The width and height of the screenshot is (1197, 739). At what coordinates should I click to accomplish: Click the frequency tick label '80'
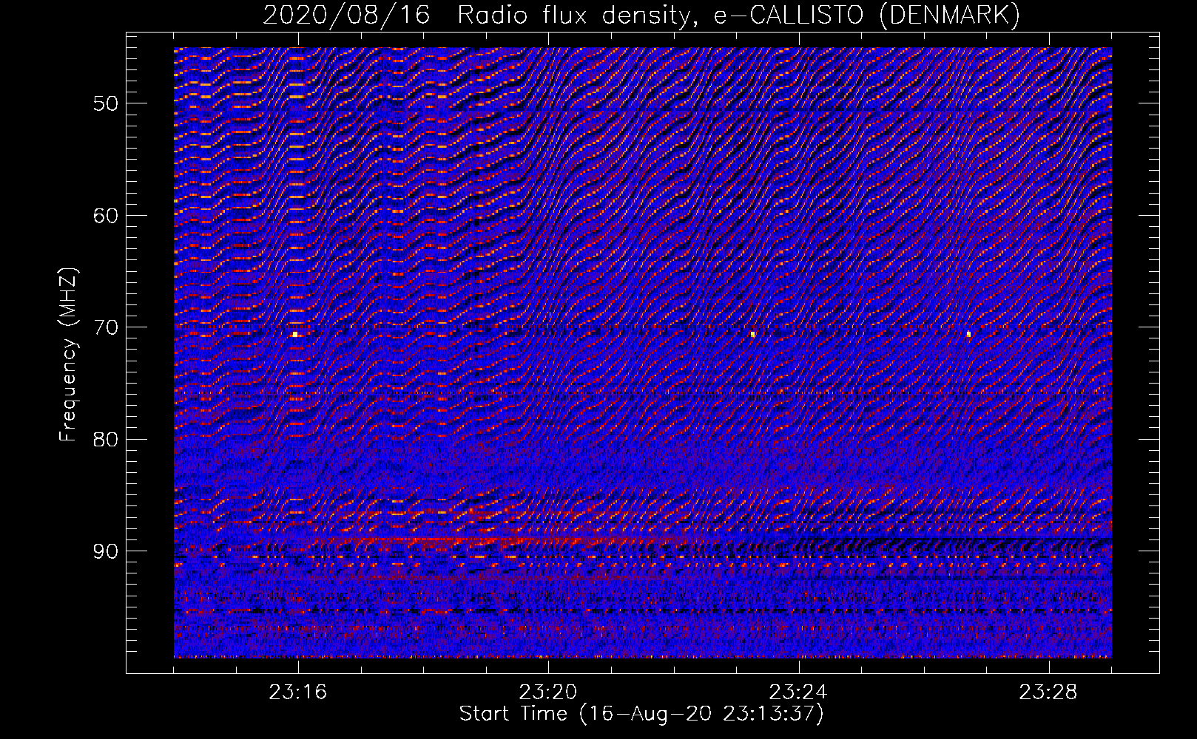pos(105,439)
